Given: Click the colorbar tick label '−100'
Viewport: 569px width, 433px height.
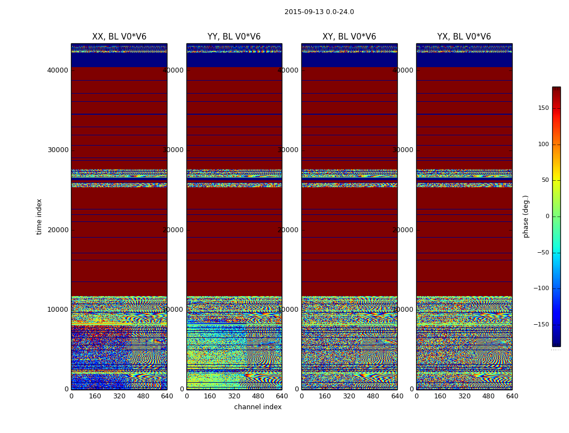Looking at the screenshot, I should point(541,288).
